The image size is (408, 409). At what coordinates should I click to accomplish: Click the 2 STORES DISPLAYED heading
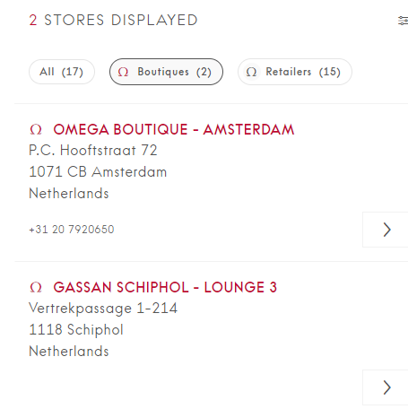point(113,21)
